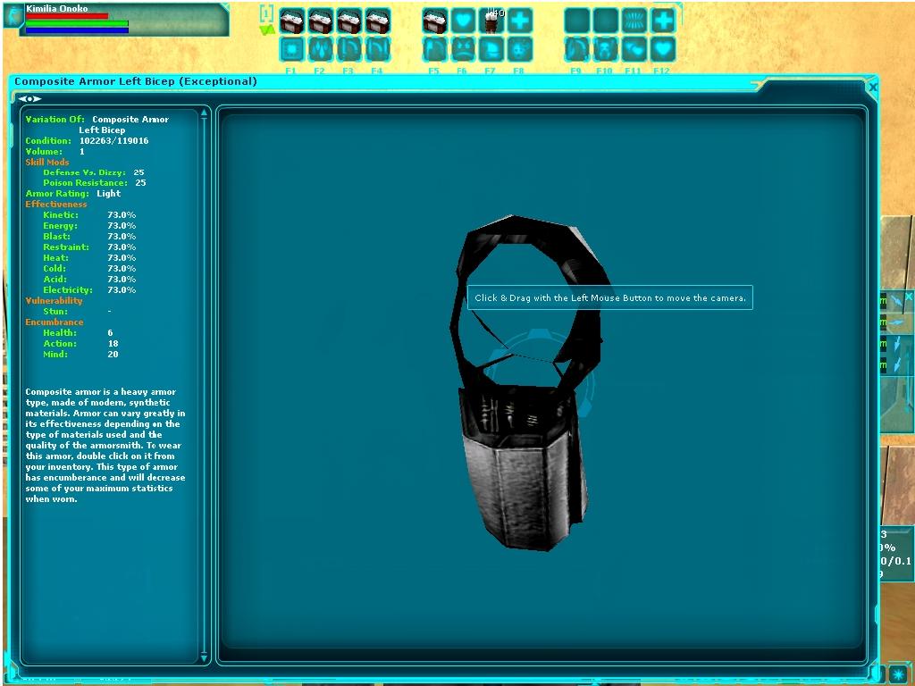
Task: Click the Poison Resistance stat
Action: 95,182
